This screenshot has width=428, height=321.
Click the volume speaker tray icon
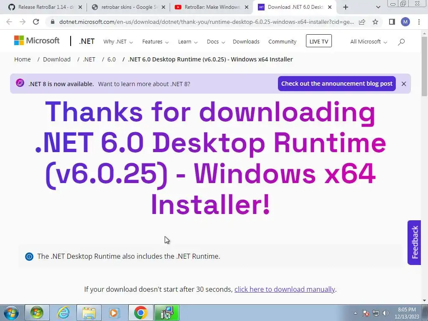pyautogui.click(x=385, y=313)
